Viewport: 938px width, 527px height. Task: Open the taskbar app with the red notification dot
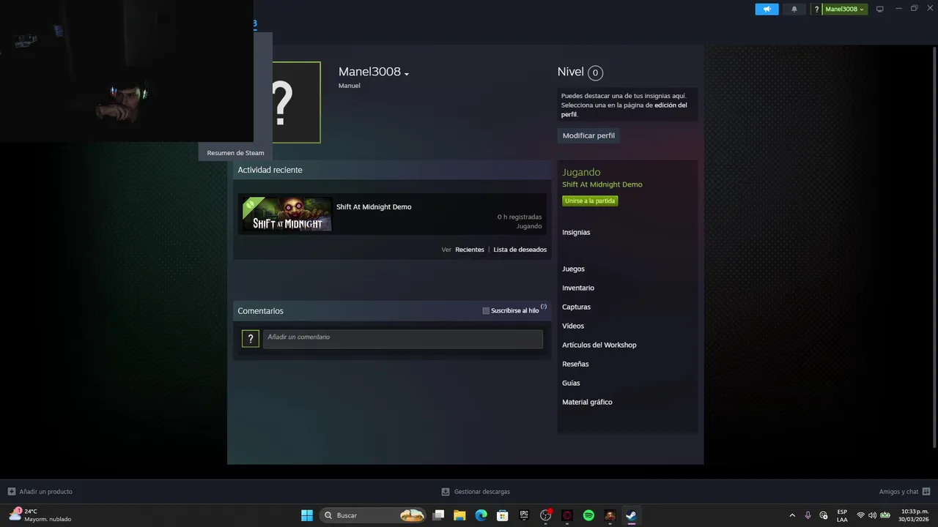[546, 515]
